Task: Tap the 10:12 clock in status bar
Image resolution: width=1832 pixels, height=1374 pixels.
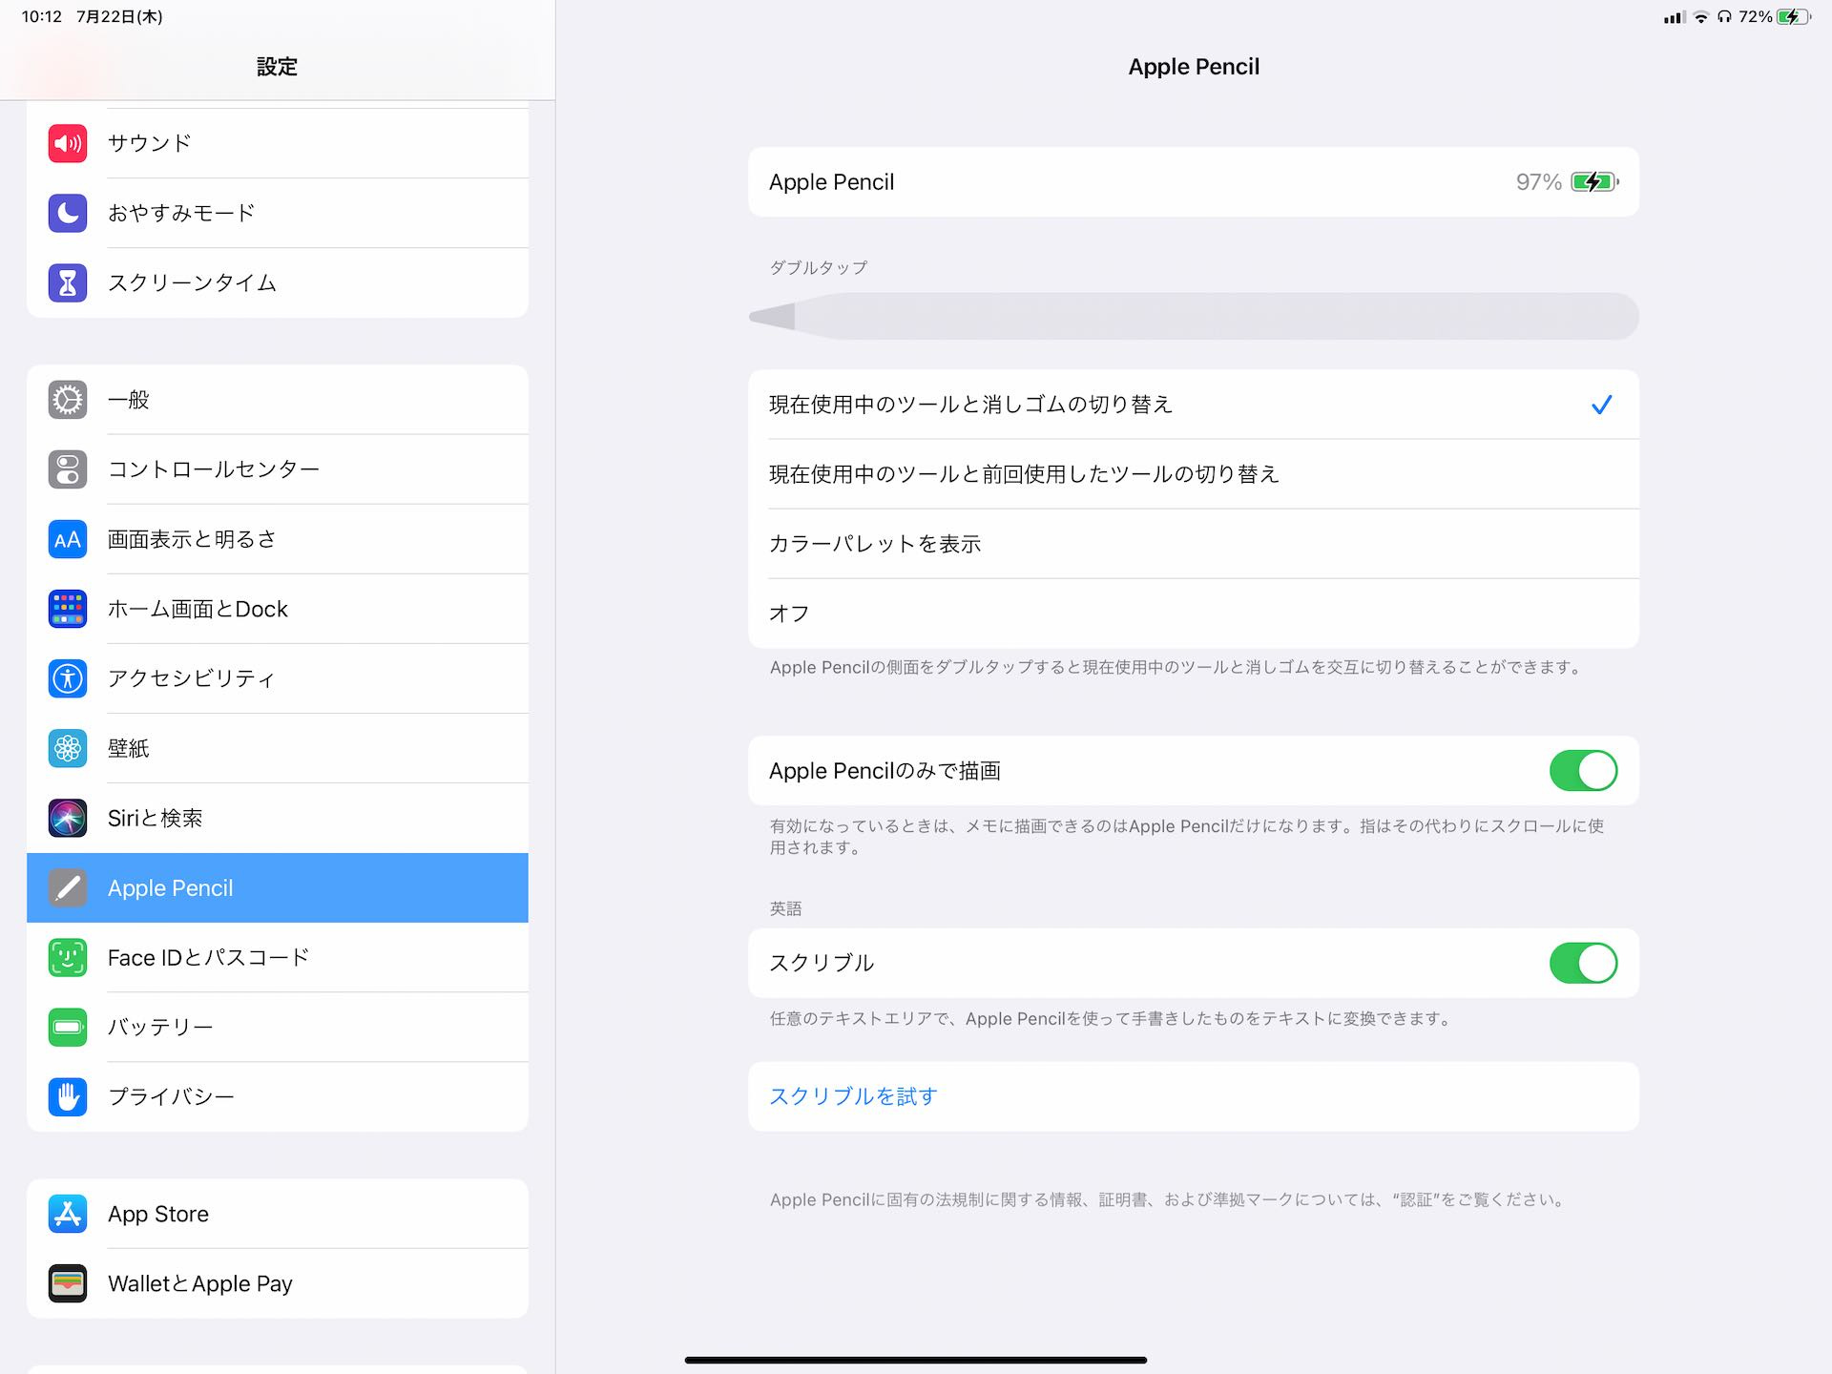Action: [42, 17]
